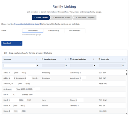
Task: Open the Transact Portfolio Linking Guide link
Action: click(x=27, y=24)
